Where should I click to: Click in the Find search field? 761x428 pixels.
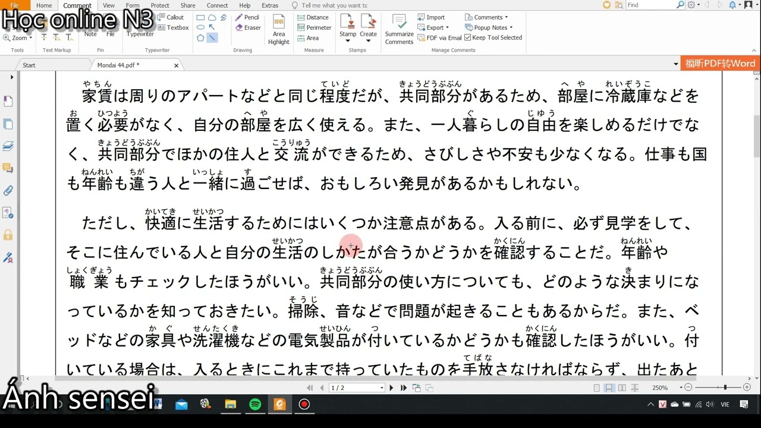point(651,5)
